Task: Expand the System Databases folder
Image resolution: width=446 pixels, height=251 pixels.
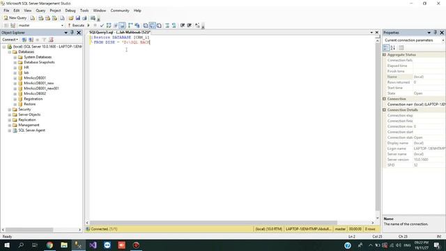Action: (x=15, y=57)
